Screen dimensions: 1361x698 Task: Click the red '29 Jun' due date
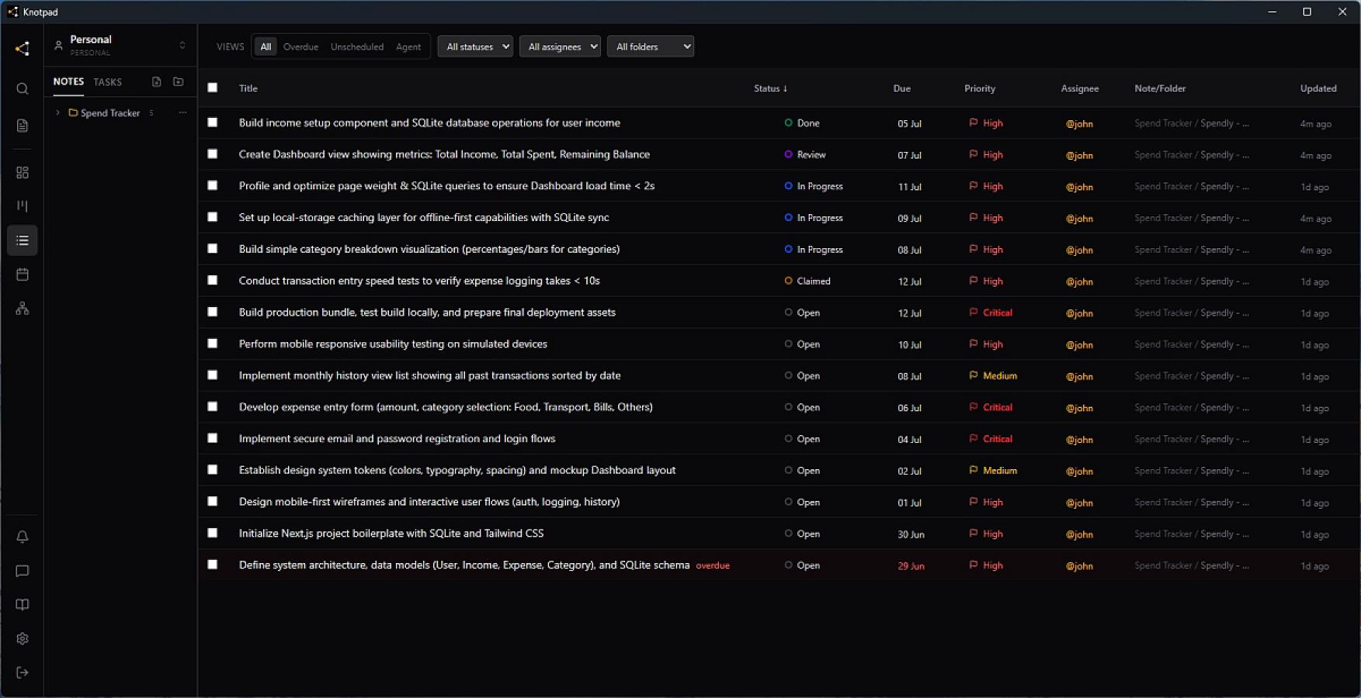(911, 566)
